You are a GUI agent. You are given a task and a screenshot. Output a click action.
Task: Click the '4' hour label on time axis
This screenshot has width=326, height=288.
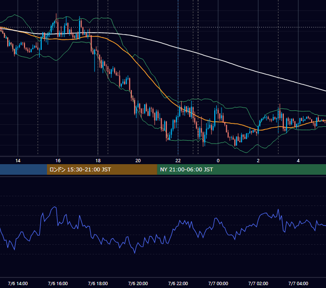tap(298, 161)
